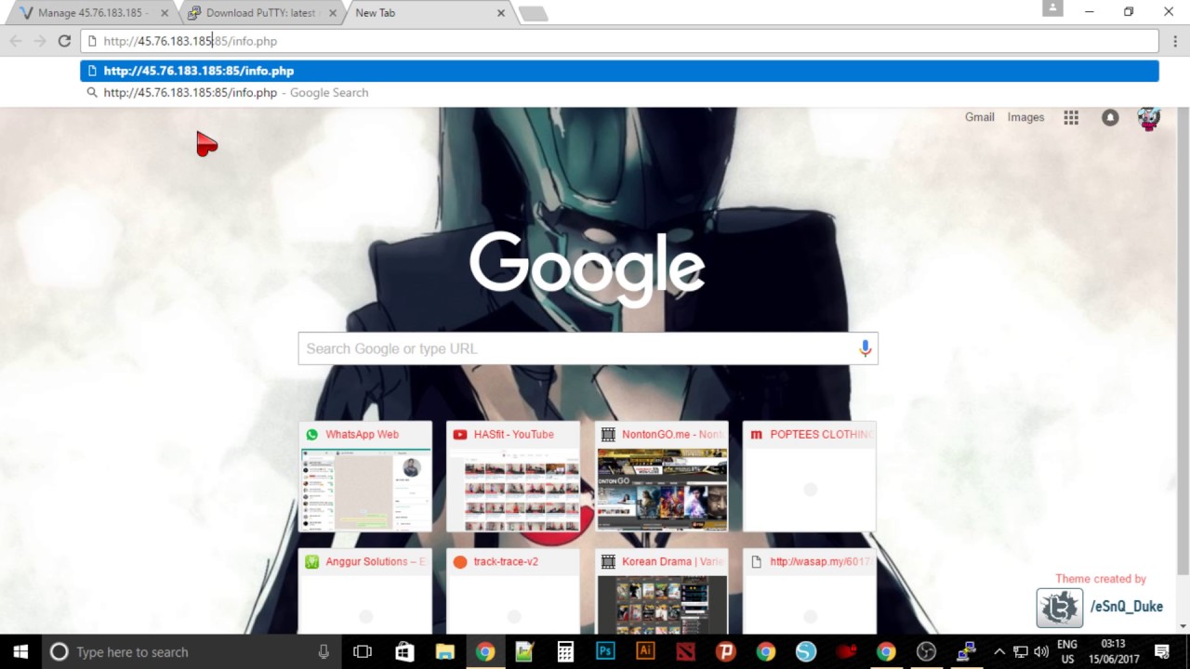This screenshot has height=669, width=1190.
Task: Click the back navigation arrow
Action: pos(16,41)
